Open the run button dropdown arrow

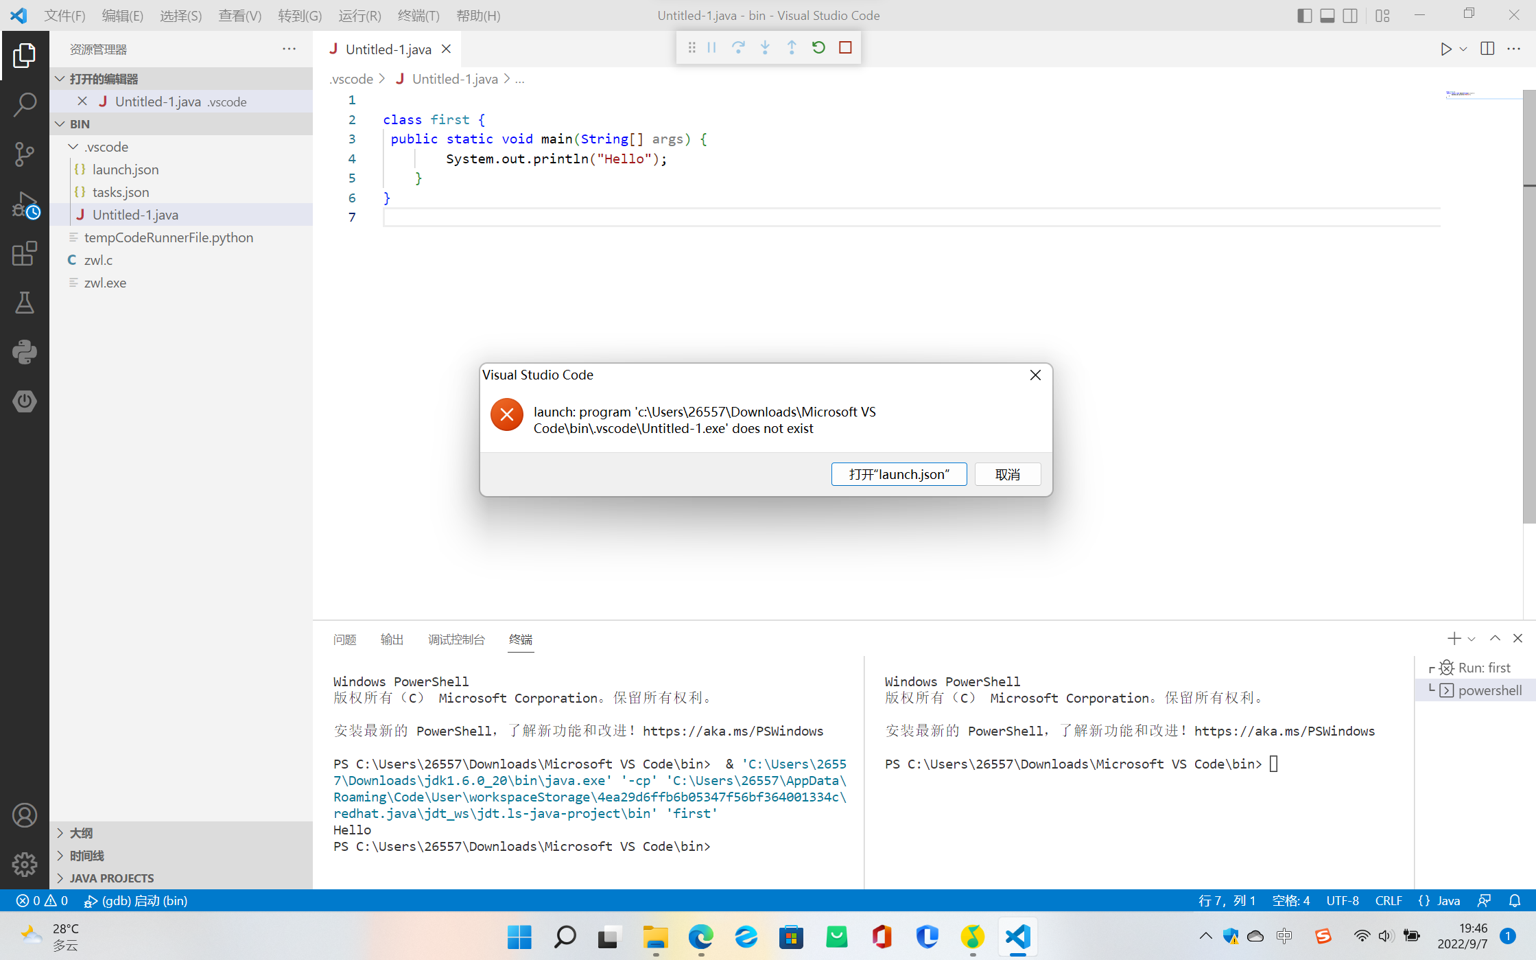[x=1463, y=49]
